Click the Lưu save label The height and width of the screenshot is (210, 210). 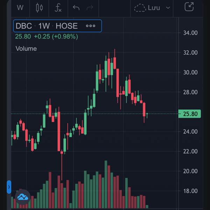[154, 8]
